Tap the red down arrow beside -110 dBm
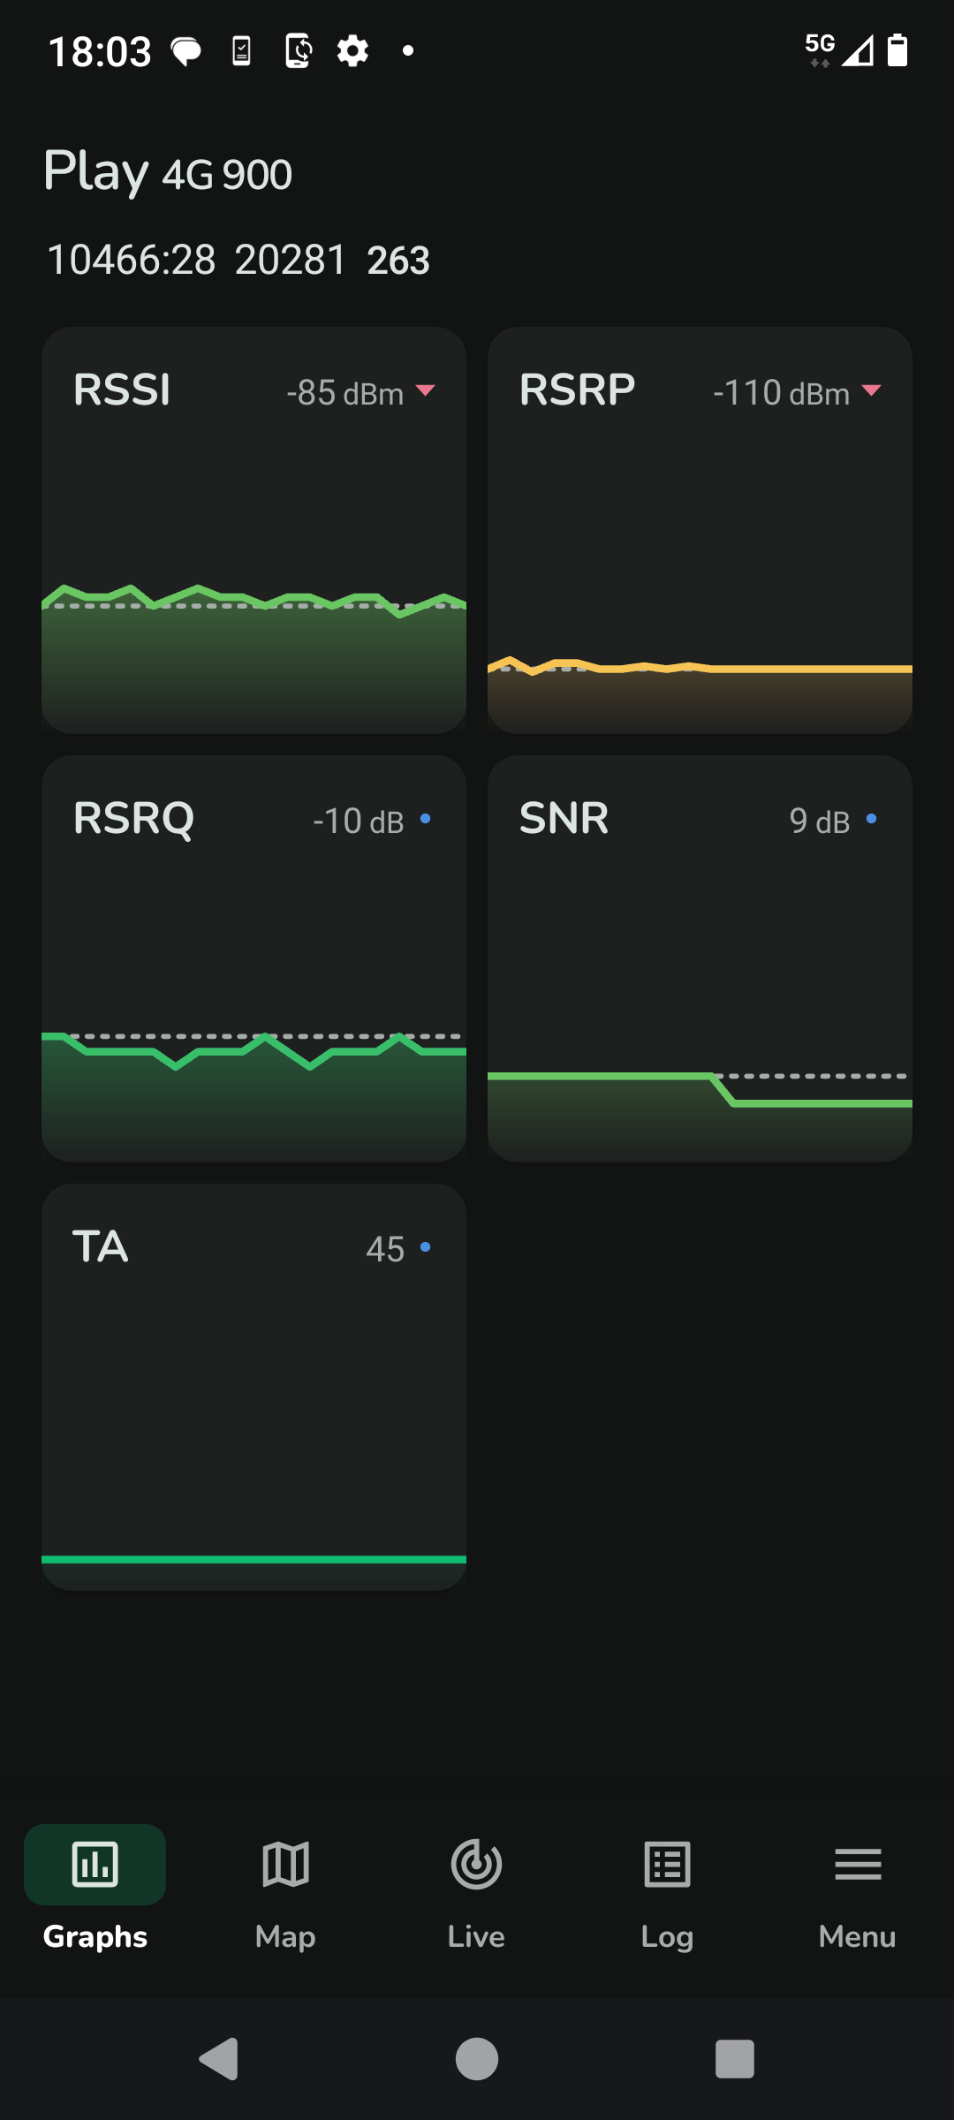 tap(872, 390)
